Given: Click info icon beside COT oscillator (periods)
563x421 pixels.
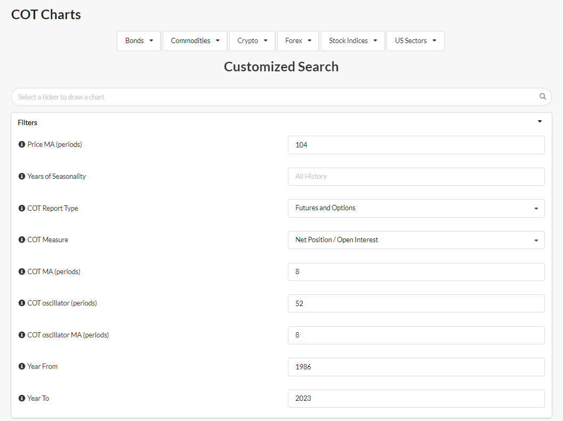Looking at the screenshot, I should tap(22, 303).
